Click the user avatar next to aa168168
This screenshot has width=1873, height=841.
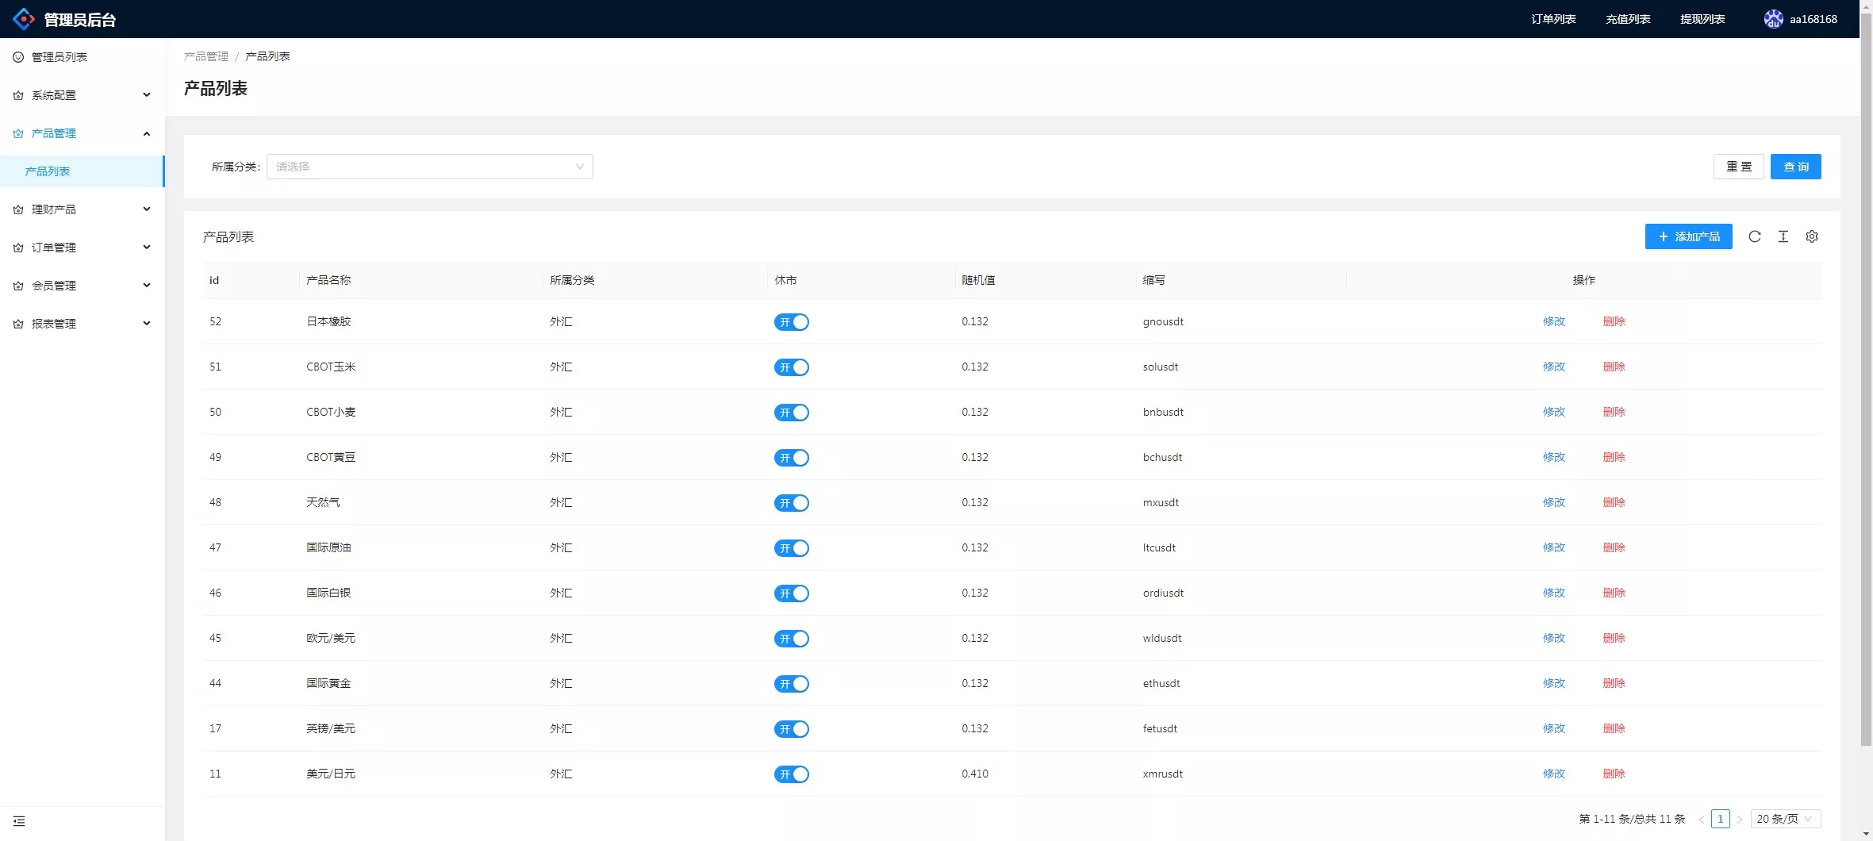pyautogui.click(x=1773, y=19)
